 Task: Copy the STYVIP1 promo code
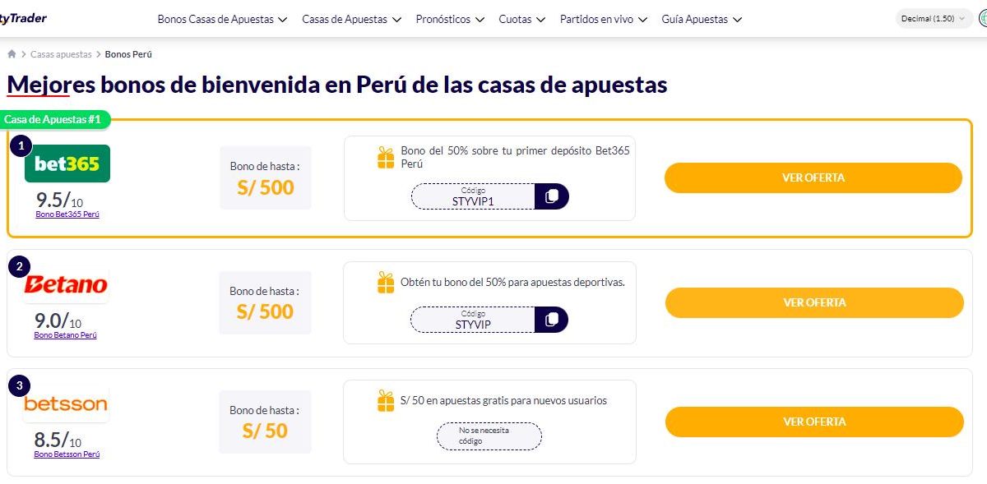pos(551,196)
